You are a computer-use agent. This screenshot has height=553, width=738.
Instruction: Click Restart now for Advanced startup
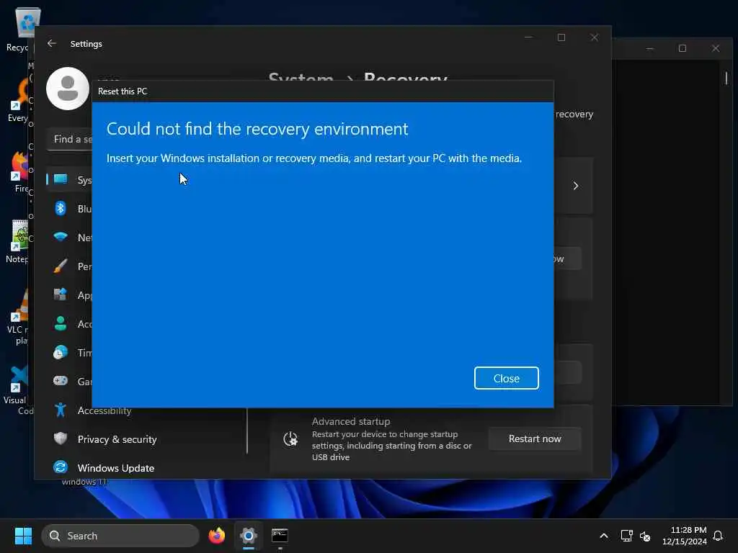click(x=535, y=439)
